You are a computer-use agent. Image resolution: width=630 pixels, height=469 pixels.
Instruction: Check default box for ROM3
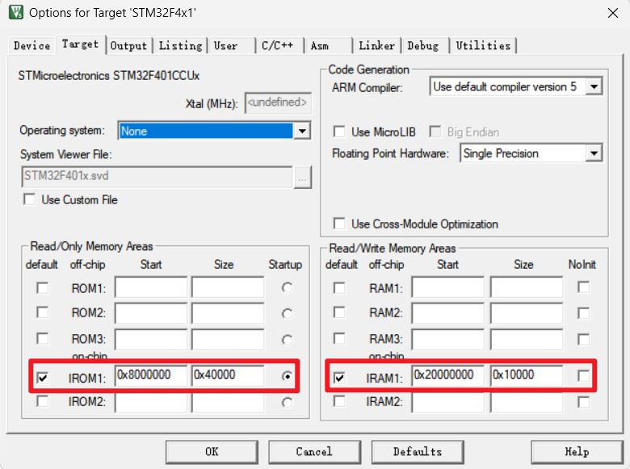(x=42, y=338)
